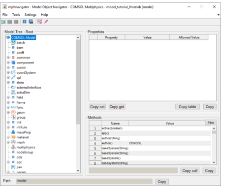
Task: Click the help icon with the small dark overlay
Action: [x=31, y=22]
